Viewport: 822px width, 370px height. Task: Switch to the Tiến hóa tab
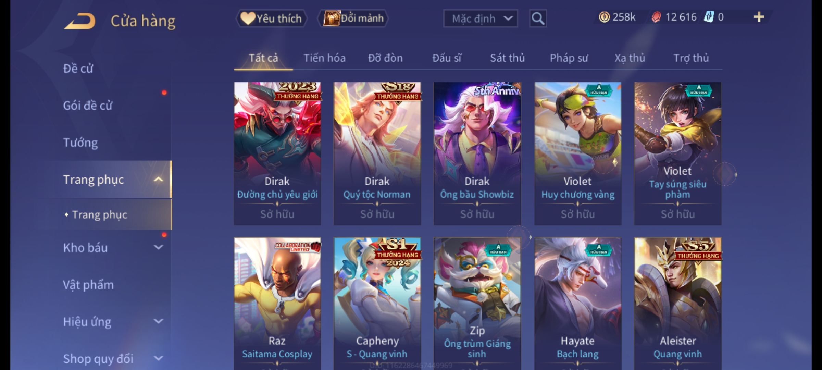(x=324, y=58)
